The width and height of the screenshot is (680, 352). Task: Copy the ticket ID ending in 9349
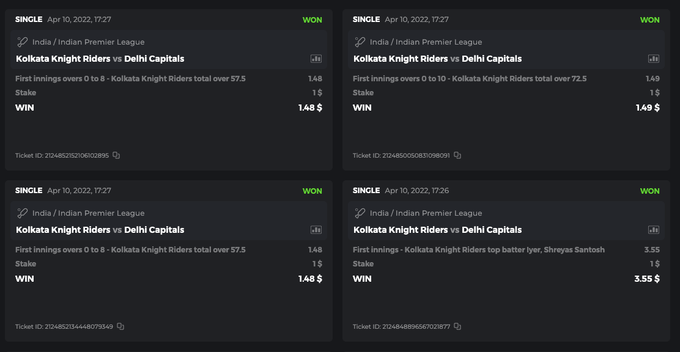pos(120,326)
